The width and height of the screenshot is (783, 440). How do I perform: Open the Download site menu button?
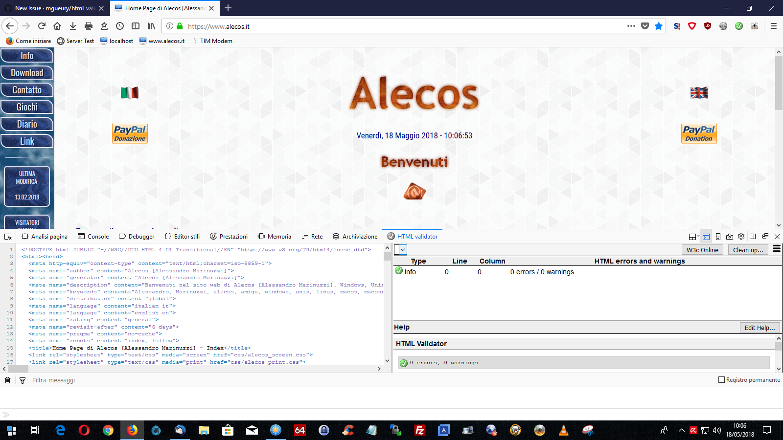coord(27,73)
